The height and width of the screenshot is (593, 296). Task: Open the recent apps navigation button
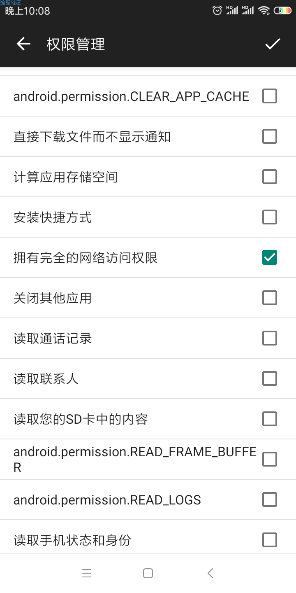(87, 573)
